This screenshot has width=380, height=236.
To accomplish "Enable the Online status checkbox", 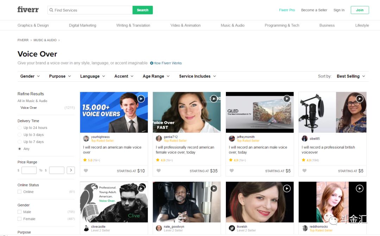I will tap(19, 192).
